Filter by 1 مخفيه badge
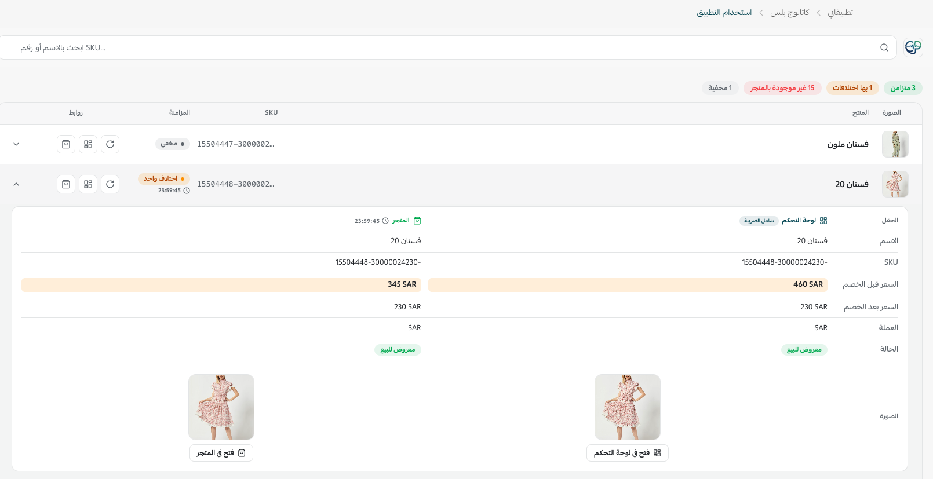 point(720,88)
